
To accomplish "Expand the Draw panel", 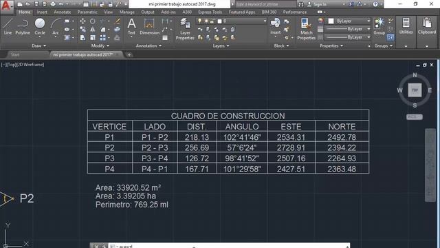I will 38,45.
